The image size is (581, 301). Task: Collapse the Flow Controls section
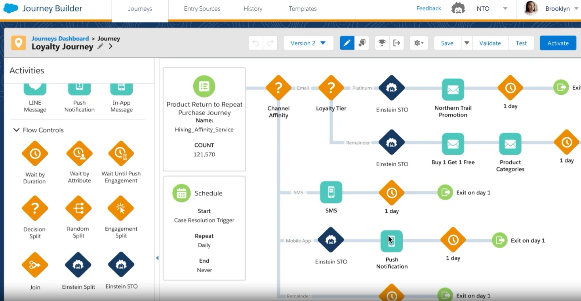[x=16, y=130]
